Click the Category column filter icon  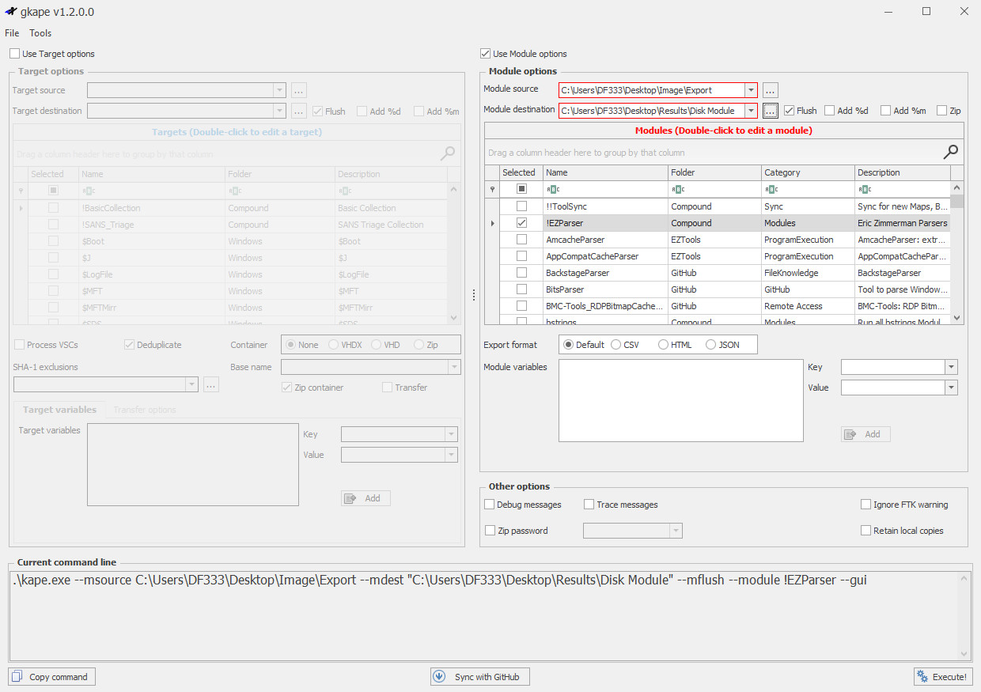[771, 190]
